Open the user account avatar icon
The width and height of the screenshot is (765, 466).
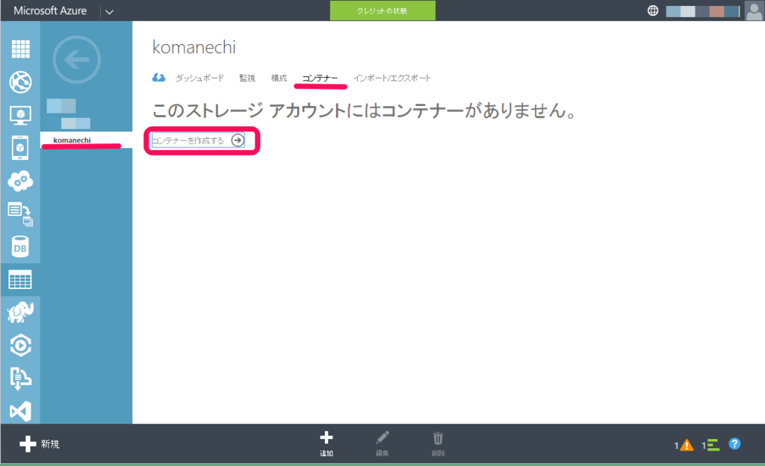(755, 10)
